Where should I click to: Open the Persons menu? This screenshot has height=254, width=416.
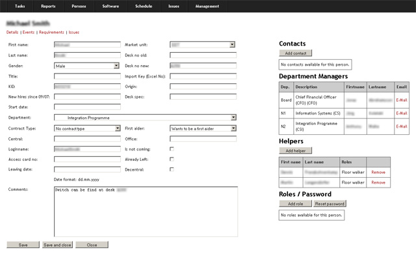(x=79, y=6)
